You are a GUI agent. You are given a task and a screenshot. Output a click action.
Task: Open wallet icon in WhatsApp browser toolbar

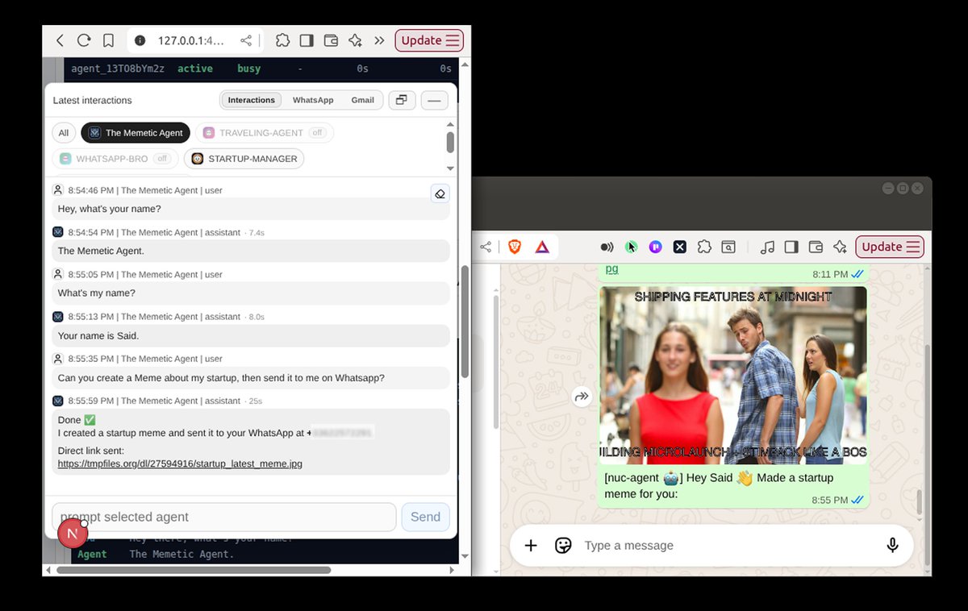point(816,247)
